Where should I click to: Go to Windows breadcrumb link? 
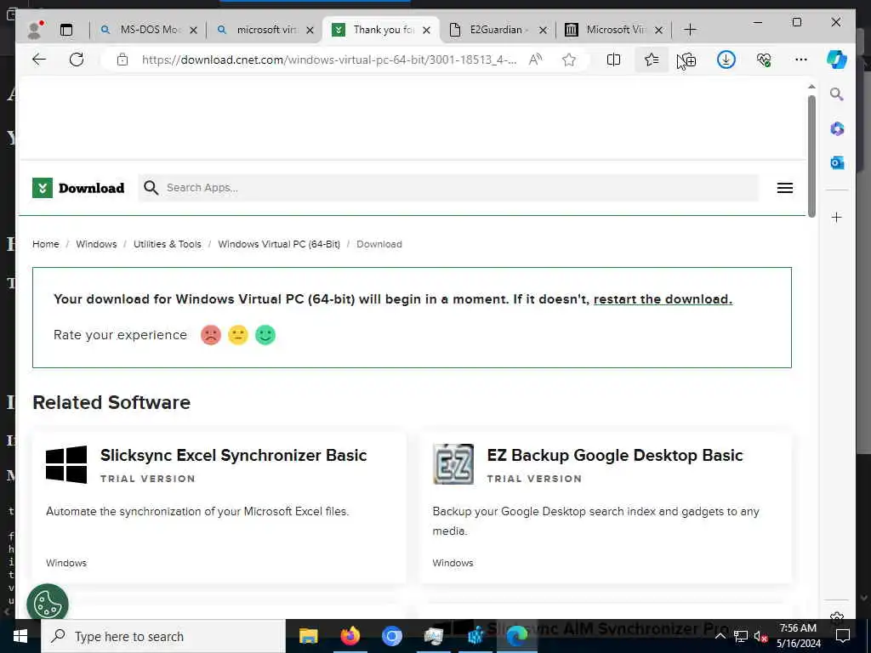(x=96, y=244)
